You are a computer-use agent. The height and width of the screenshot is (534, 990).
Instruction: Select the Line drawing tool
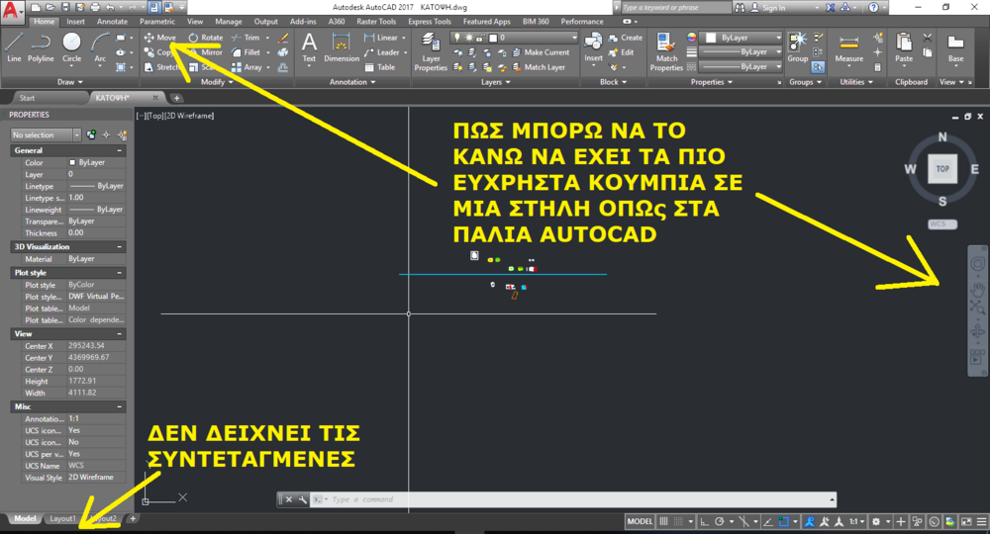tap(14, 46)
